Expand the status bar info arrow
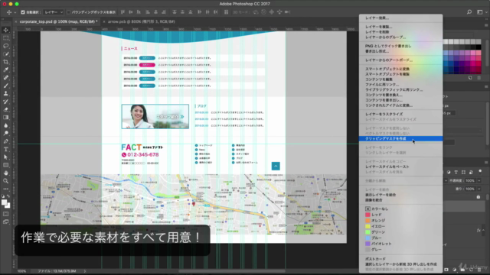Screen dimensions: 490x275 coord(85,271)
